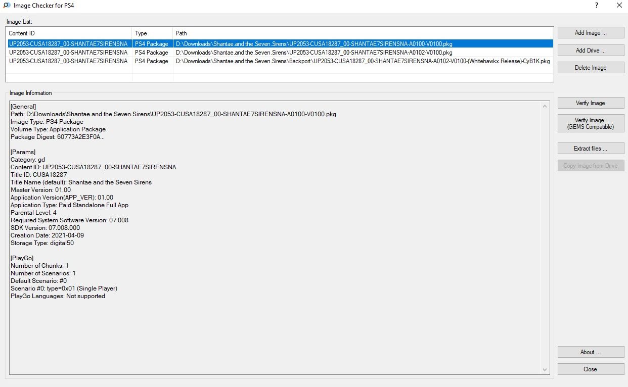Click the scroll up arrow in Image Information
Screen dimensions: 628x387
tap(545, 107)
